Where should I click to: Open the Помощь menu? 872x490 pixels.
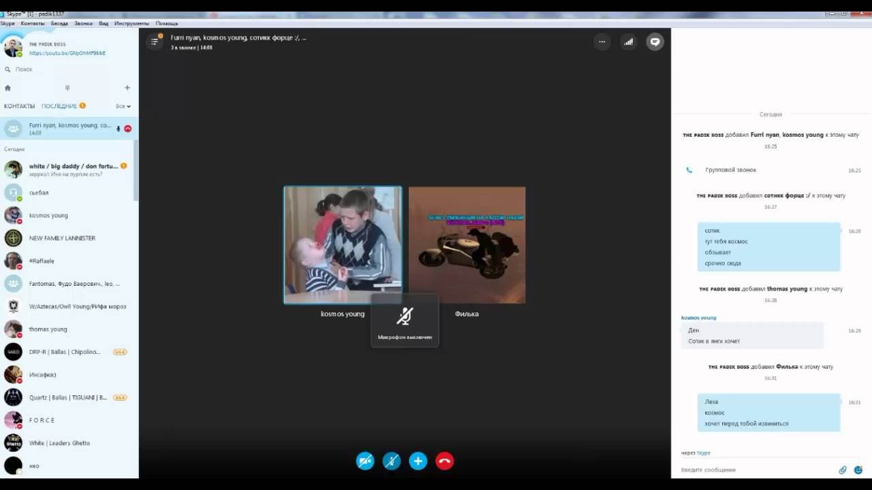click(x=167, y=23)
